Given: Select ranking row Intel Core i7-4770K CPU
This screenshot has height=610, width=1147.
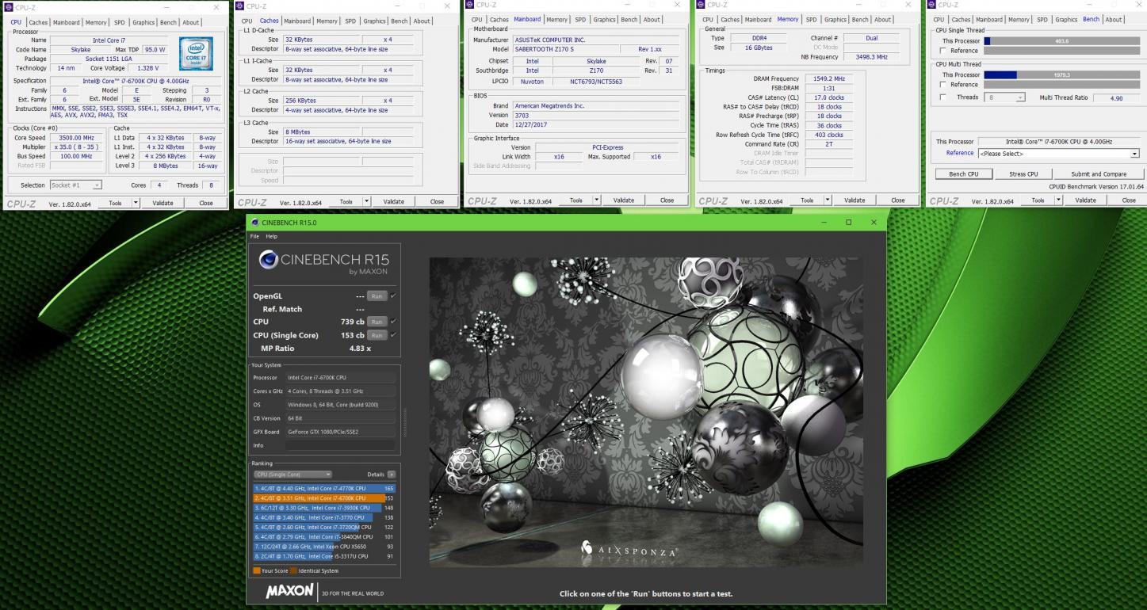Looking at the screenshot, I should 323,489.
